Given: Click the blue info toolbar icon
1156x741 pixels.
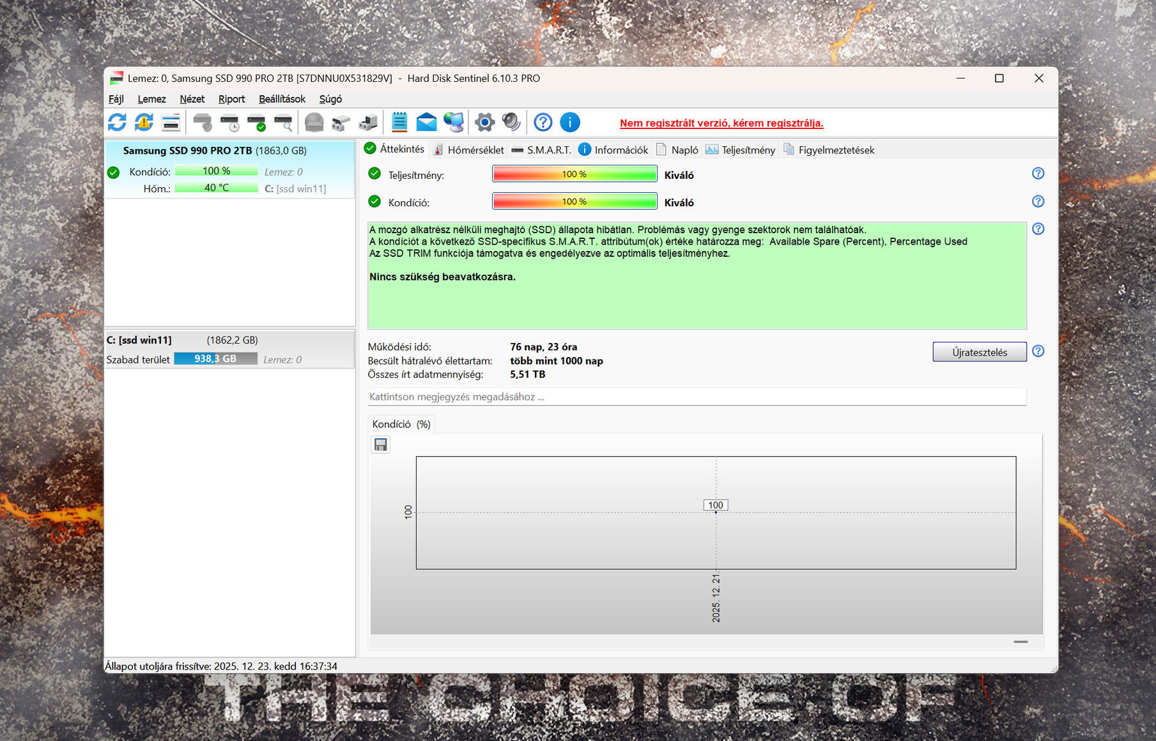Looking at the screenshot, I should point(570,122).
